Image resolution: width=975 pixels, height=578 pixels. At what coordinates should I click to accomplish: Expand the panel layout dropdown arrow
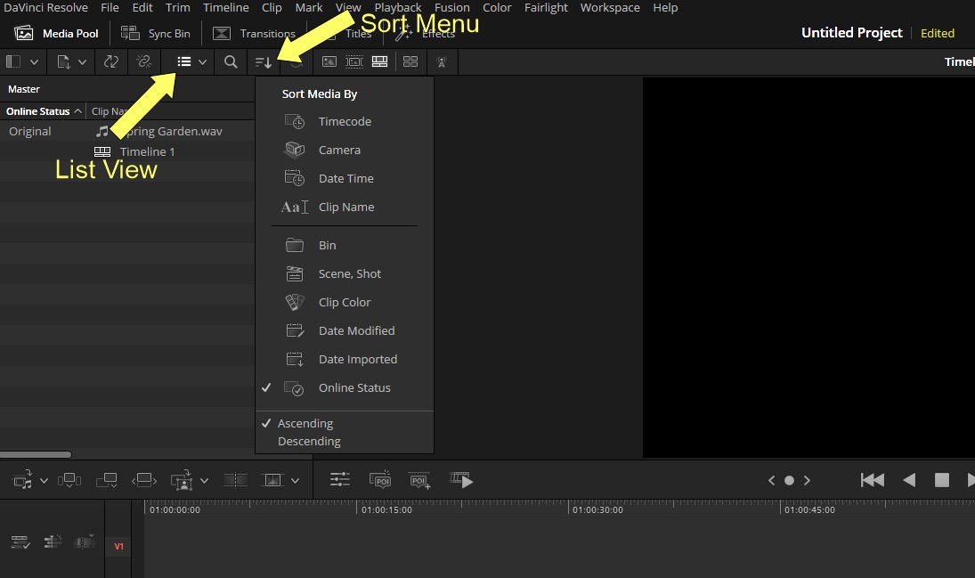click(34, 62)
